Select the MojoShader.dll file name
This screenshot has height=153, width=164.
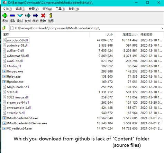(18, 87)
